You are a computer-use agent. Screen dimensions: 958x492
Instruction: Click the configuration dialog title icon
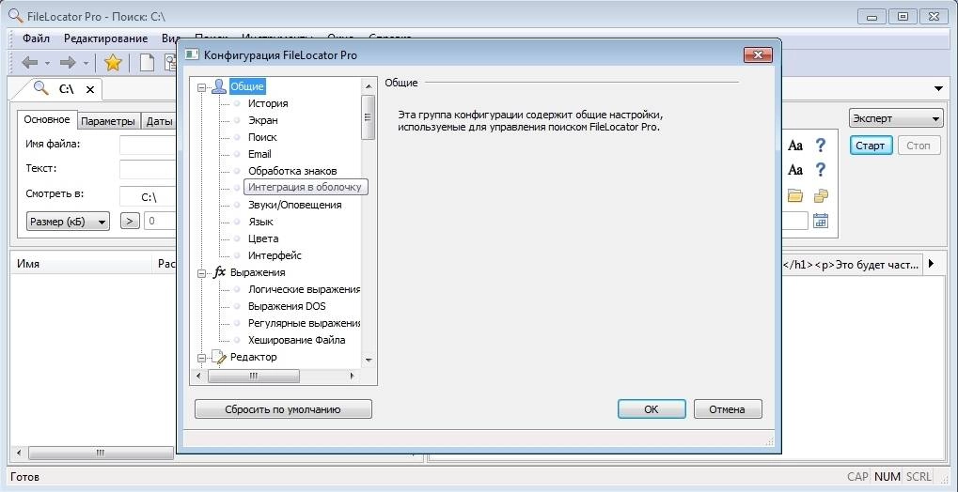[192, 55]
